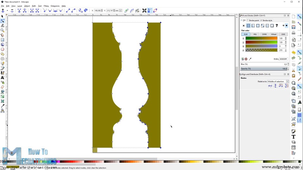Open the 'Relative to' dropdown
Screen dimensions: 303x170
tap(278, 82)
